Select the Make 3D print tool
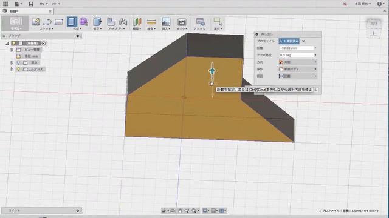 (182, 22)
